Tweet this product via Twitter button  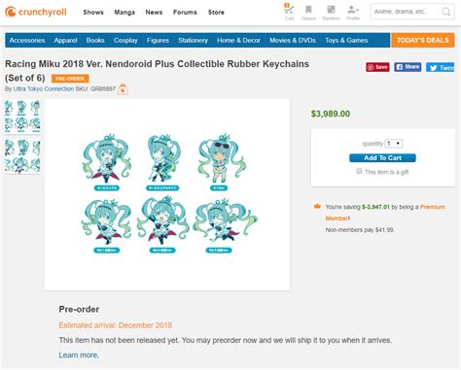(x=440, y=67)
